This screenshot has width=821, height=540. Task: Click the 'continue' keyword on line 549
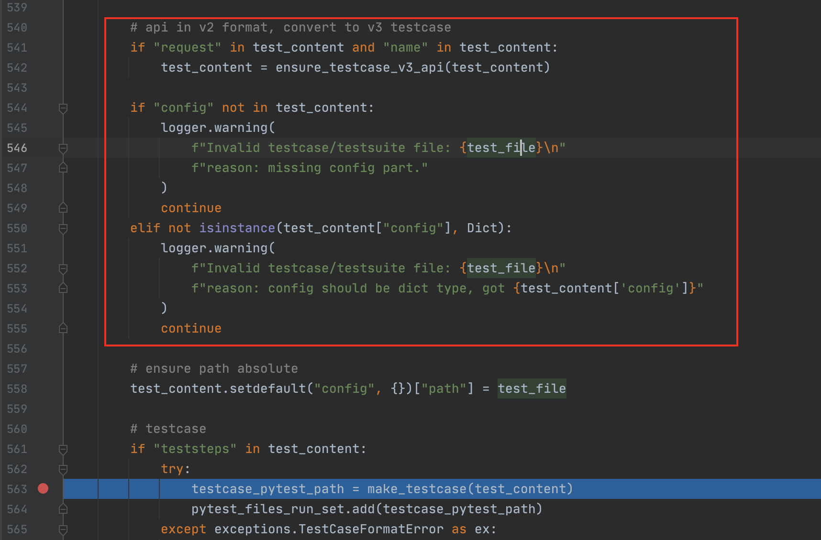(191, 208)
